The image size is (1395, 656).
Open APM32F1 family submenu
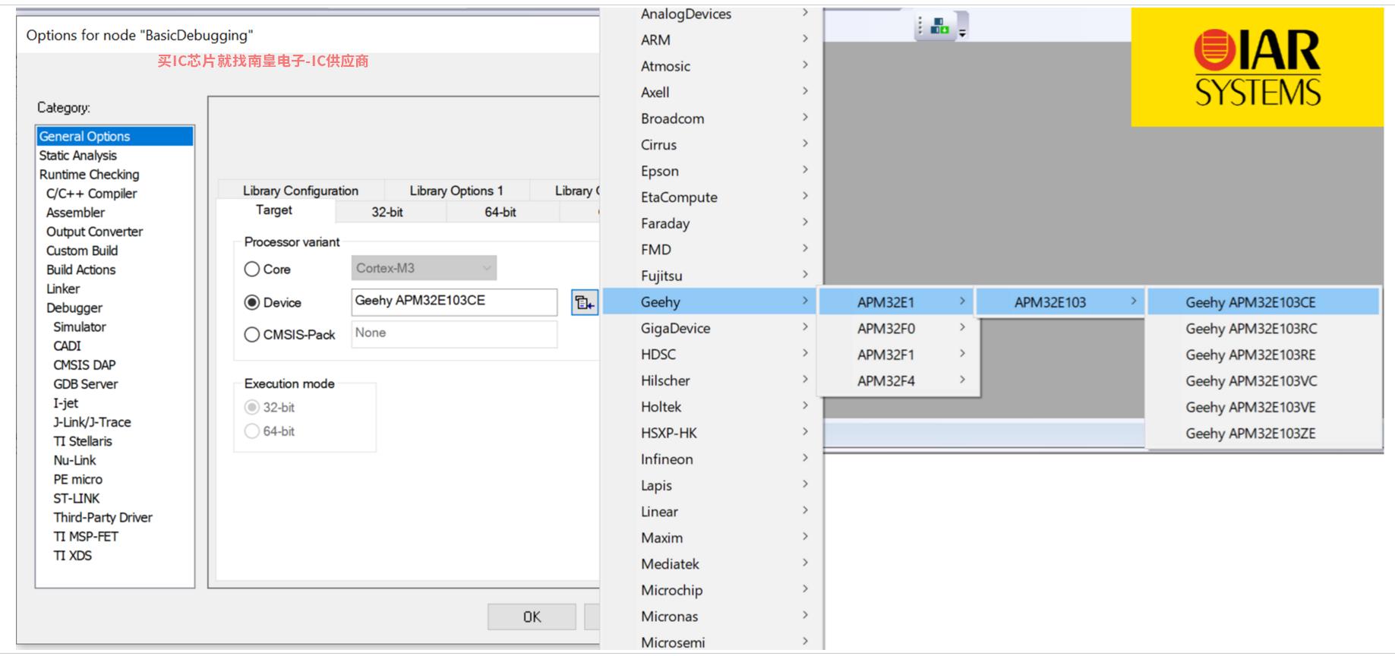[x=898, y=355]
